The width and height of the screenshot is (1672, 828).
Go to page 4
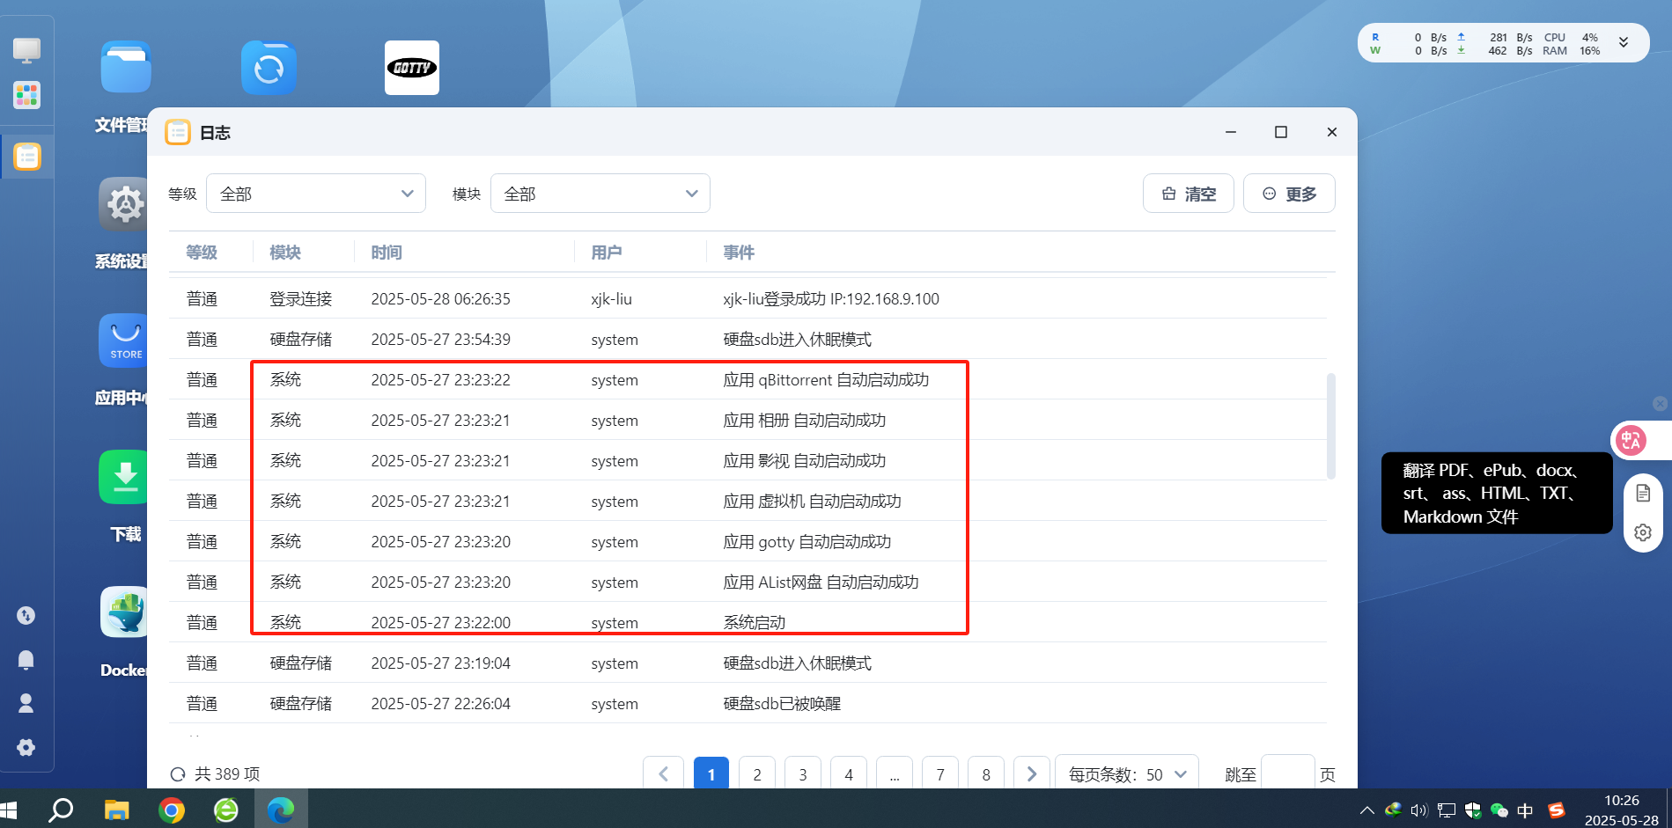click(849, 774)
